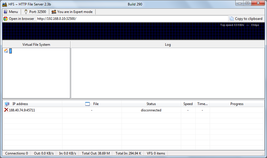Click the bandwidth traffic graph
This screenshot has width=267, height=158.
[134, 31]
